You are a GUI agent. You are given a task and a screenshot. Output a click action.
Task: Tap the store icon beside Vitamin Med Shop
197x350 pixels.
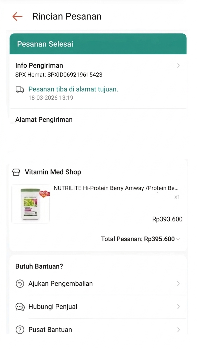tap(16, 172)
